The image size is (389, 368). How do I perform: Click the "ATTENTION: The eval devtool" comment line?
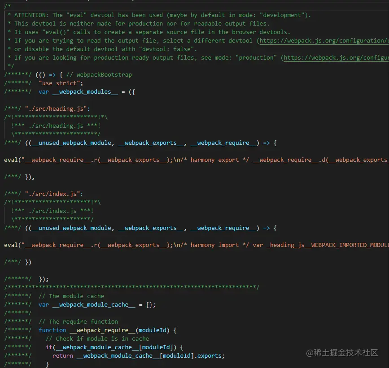(159, 15)
